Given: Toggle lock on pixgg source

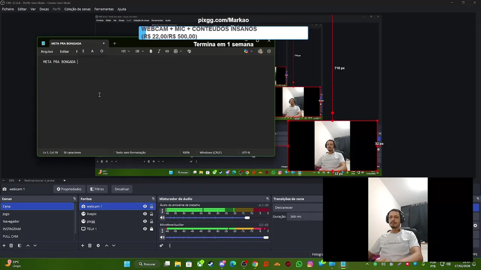Looking at the screenshot, I should coord(151,221).
